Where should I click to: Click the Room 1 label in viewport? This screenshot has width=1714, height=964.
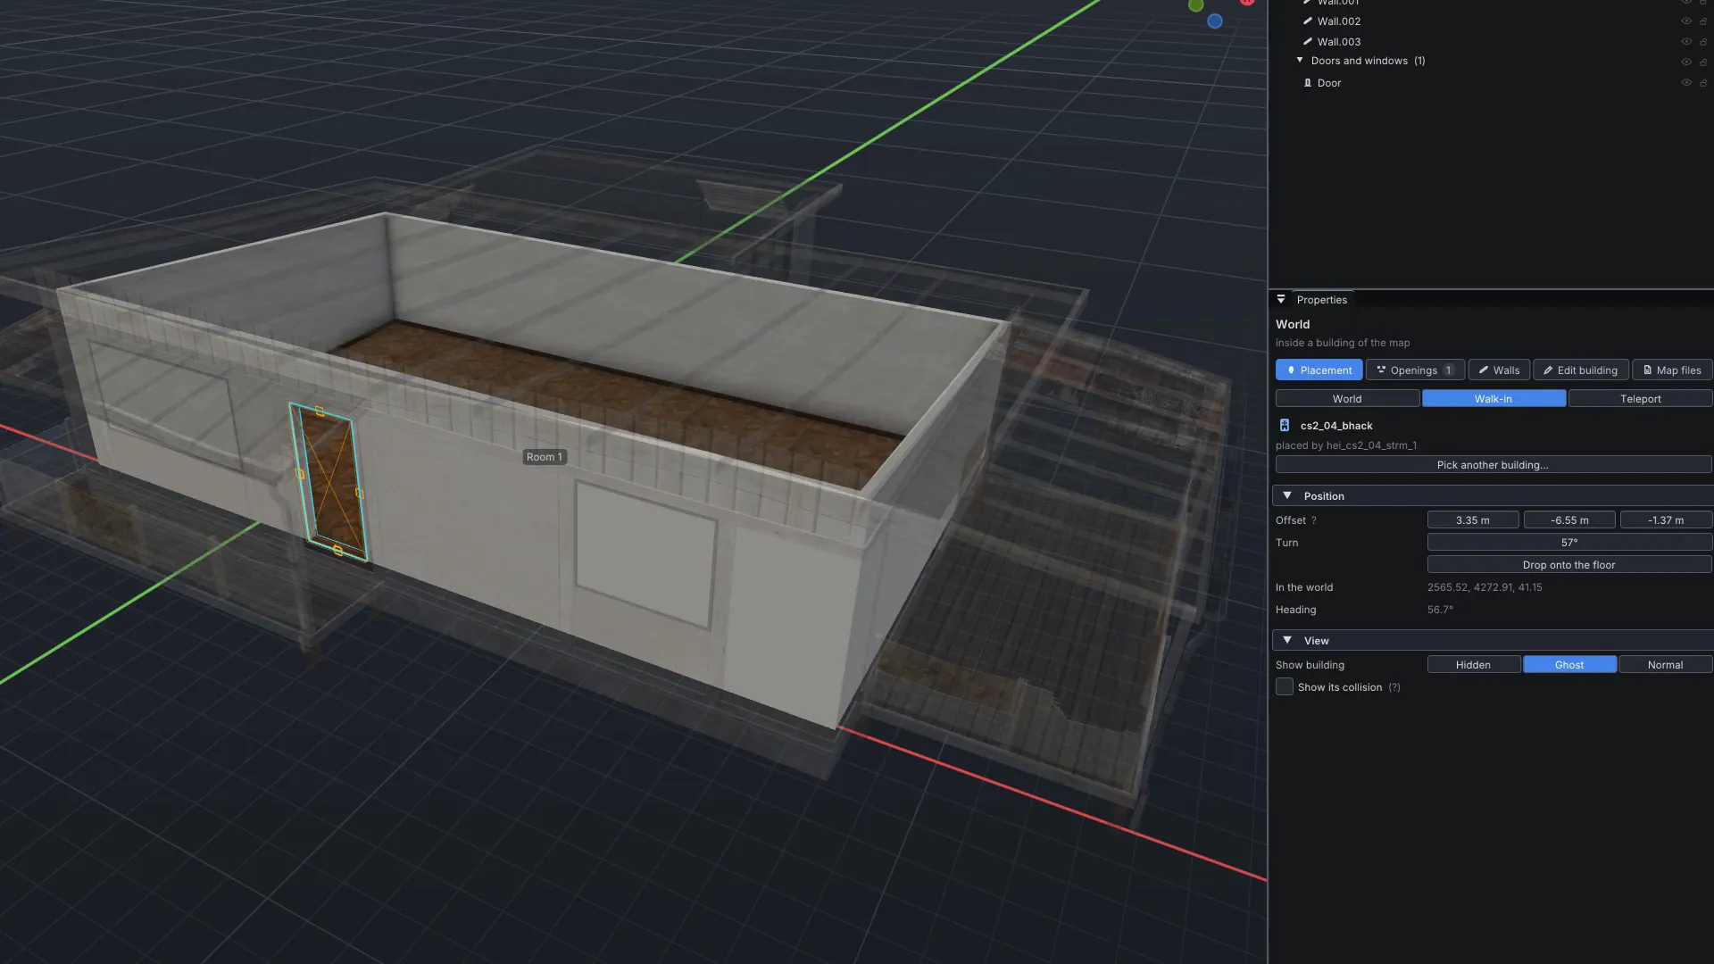click(x=545, y=457)
